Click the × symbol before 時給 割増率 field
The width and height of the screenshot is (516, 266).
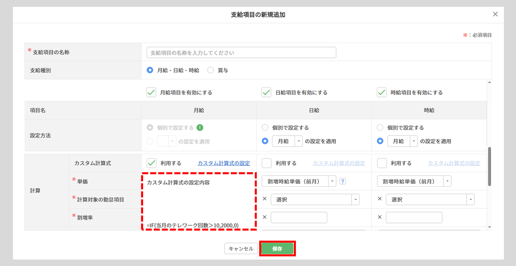(x=380, y=217)
